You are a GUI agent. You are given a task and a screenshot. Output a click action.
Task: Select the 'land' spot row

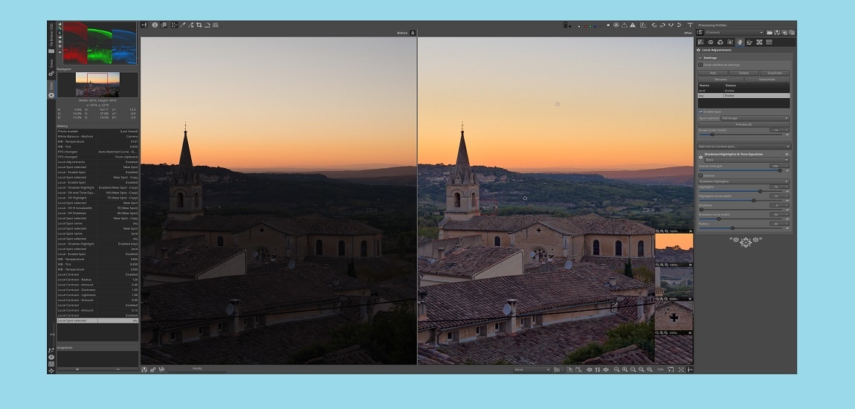[743, 91]
